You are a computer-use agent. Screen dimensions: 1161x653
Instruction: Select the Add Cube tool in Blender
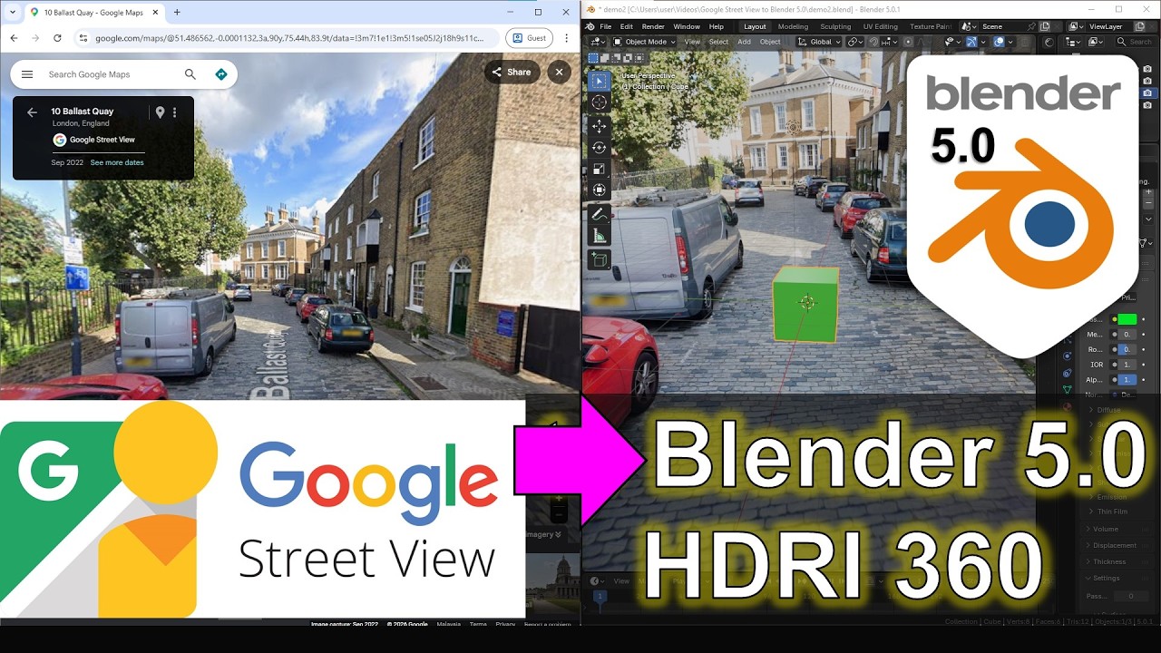point(600,260)
